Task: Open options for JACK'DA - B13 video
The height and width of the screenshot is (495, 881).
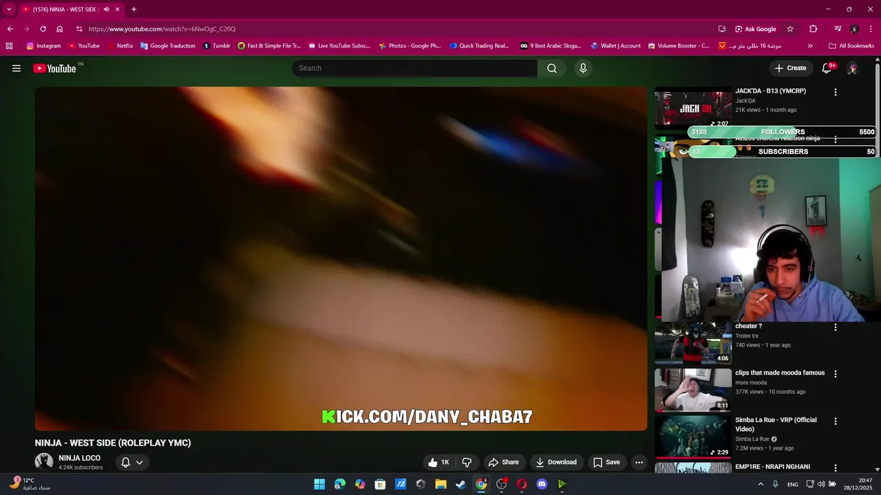Action: pos(836,92)
